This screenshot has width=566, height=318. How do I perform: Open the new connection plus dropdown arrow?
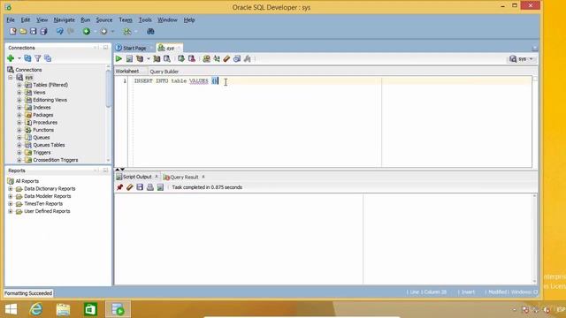(19, 58)
